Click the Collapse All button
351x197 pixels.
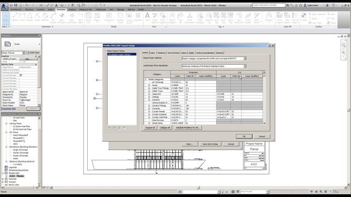tap(165, 128)
